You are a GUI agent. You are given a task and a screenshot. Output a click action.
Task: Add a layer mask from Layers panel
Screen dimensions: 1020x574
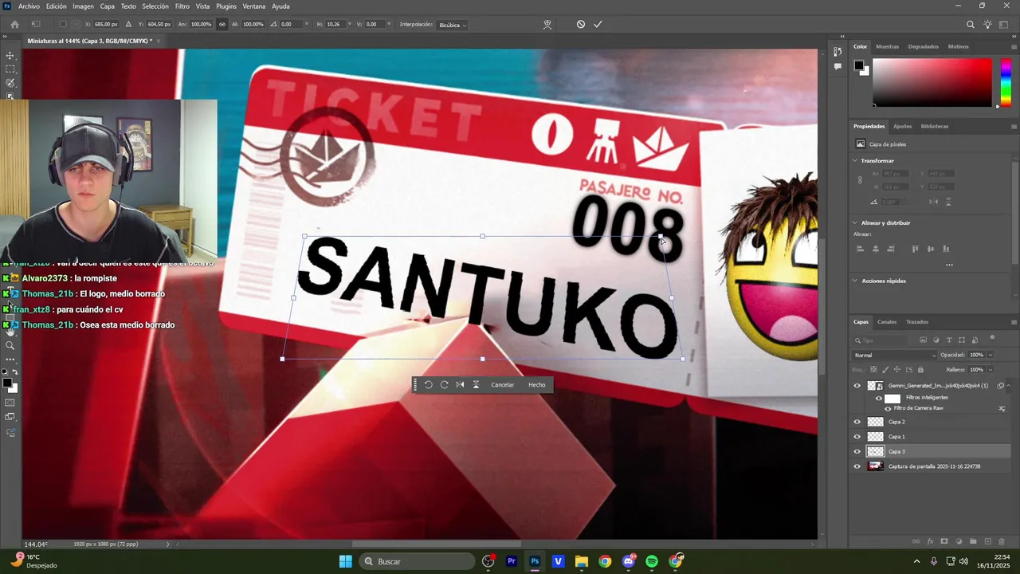[944, 541]
